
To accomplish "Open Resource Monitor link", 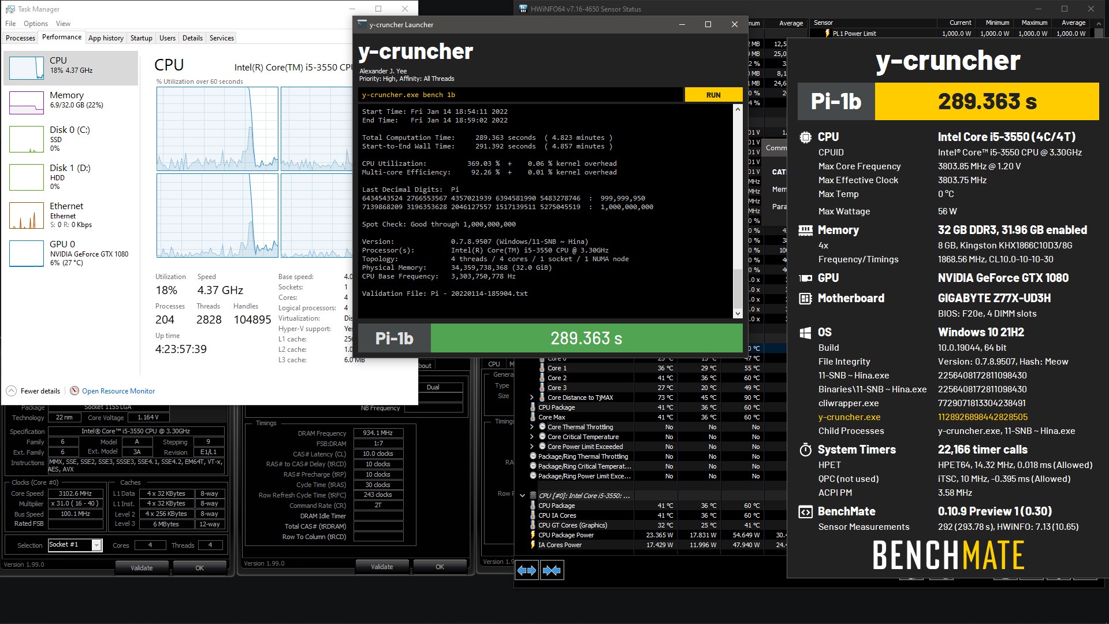I will (118, 391).
